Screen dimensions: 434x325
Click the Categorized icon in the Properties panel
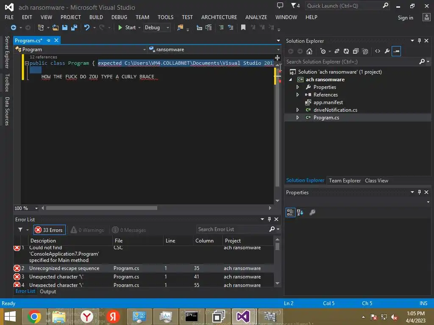click(x=290, y=212)
